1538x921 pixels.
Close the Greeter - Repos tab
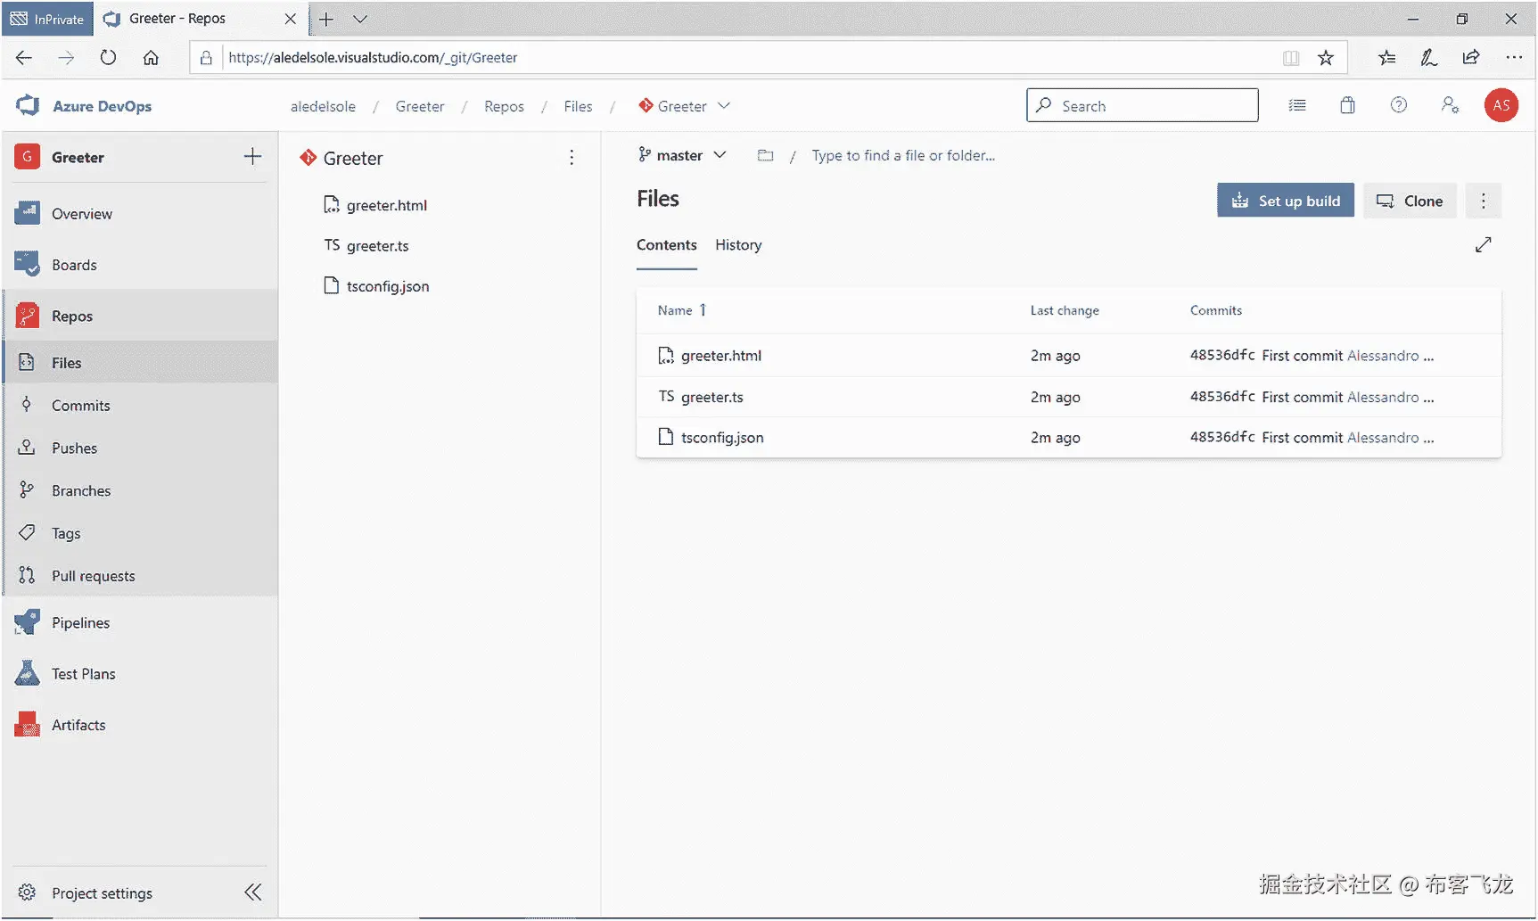tap(290, 19)
